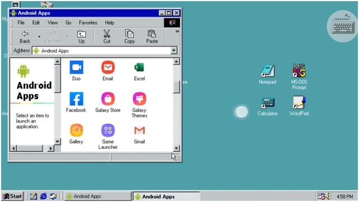Click the task scheduler tray icon

[x=321, y=196]
